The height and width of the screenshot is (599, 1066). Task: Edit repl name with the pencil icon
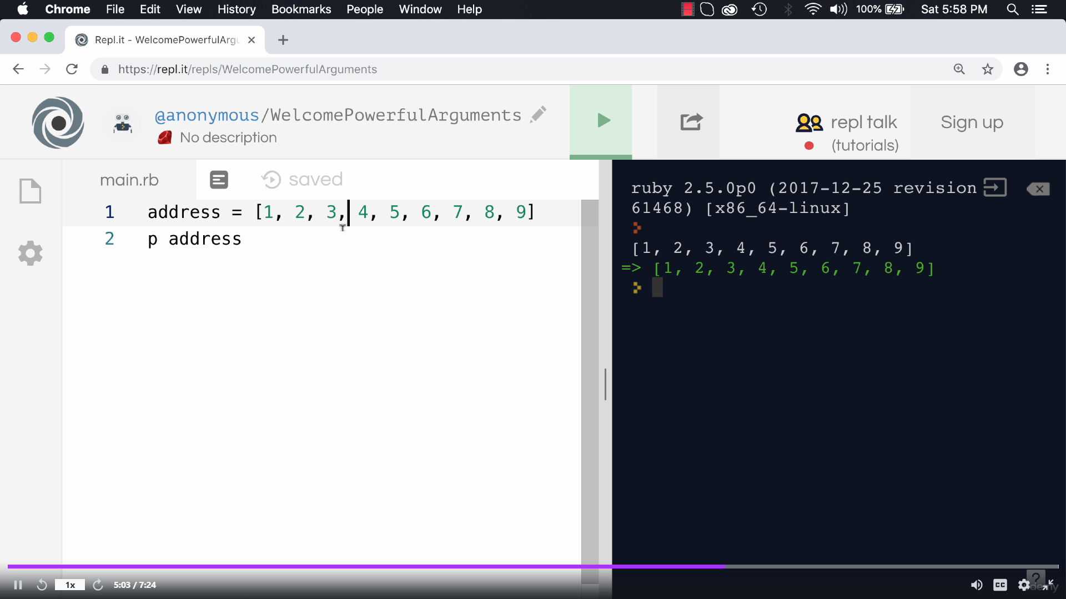click(538, 114)
